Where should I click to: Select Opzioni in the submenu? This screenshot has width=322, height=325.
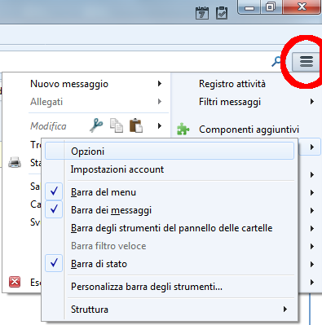pos(170,151)
